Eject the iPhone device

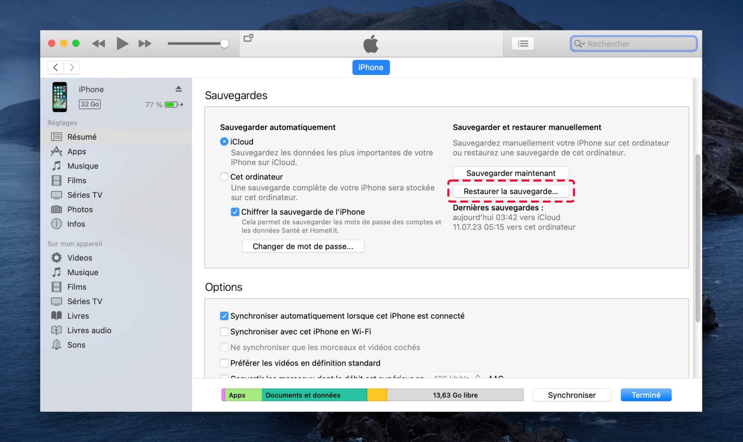click(178, 88)
